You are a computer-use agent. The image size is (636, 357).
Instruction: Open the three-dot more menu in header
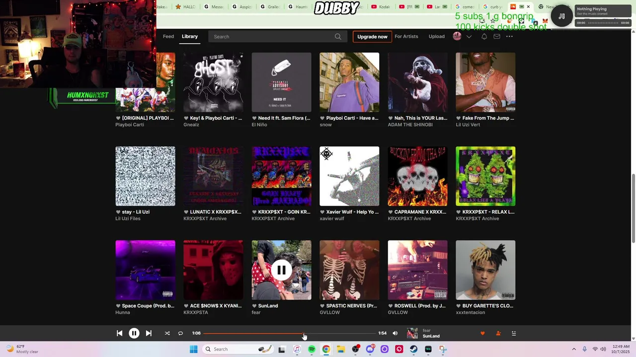(x=509, y=36)
